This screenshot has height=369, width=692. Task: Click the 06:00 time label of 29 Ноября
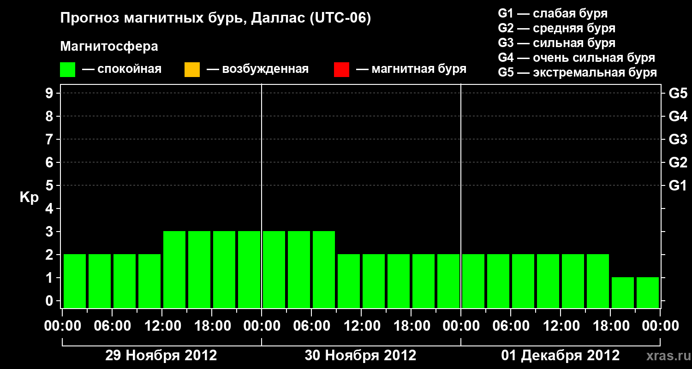pos(112,326)
